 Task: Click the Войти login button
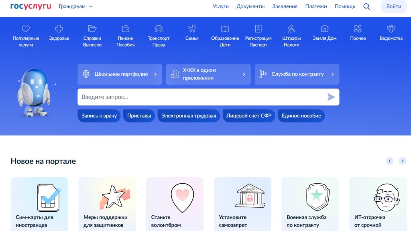(394, 6)
